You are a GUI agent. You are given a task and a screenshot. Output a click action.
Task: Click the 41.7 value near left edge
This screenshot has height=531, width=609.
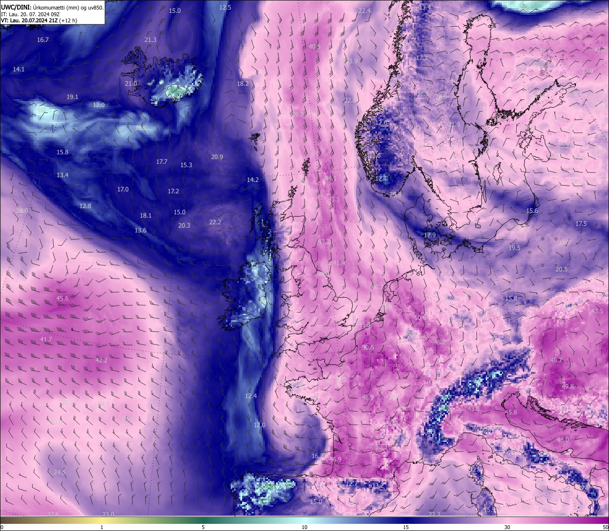click(46, 339)
